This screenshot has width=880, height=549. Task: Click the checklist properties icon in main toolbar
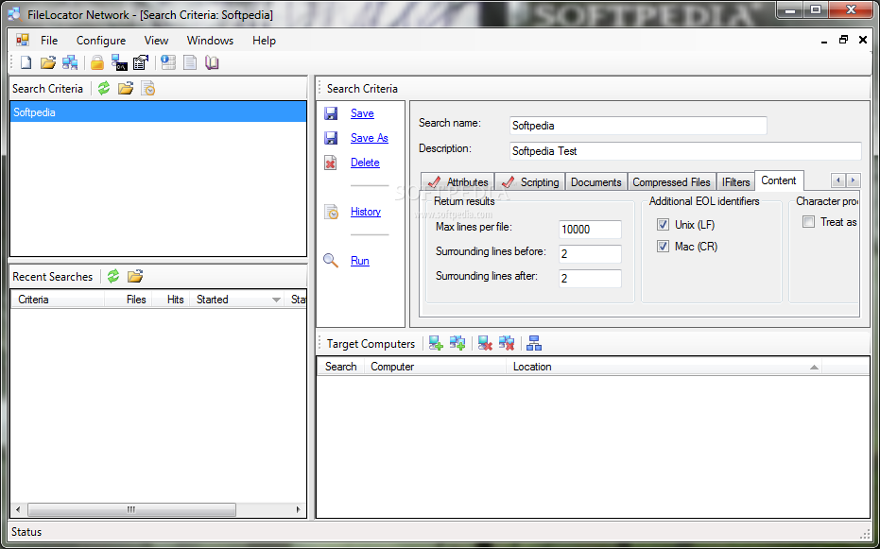point(140,62)
